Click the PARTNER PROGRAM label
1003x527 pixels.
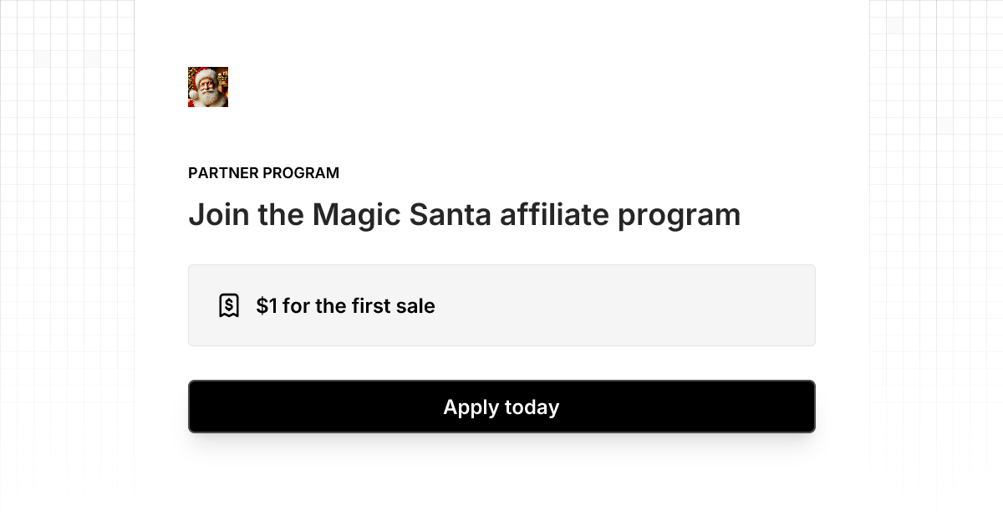pos(263,173)
